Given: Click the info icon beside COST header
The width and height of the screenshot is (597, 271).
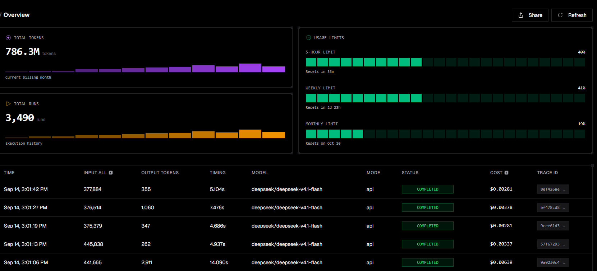Looking at the screenshot, I should [x=506, y=173].
